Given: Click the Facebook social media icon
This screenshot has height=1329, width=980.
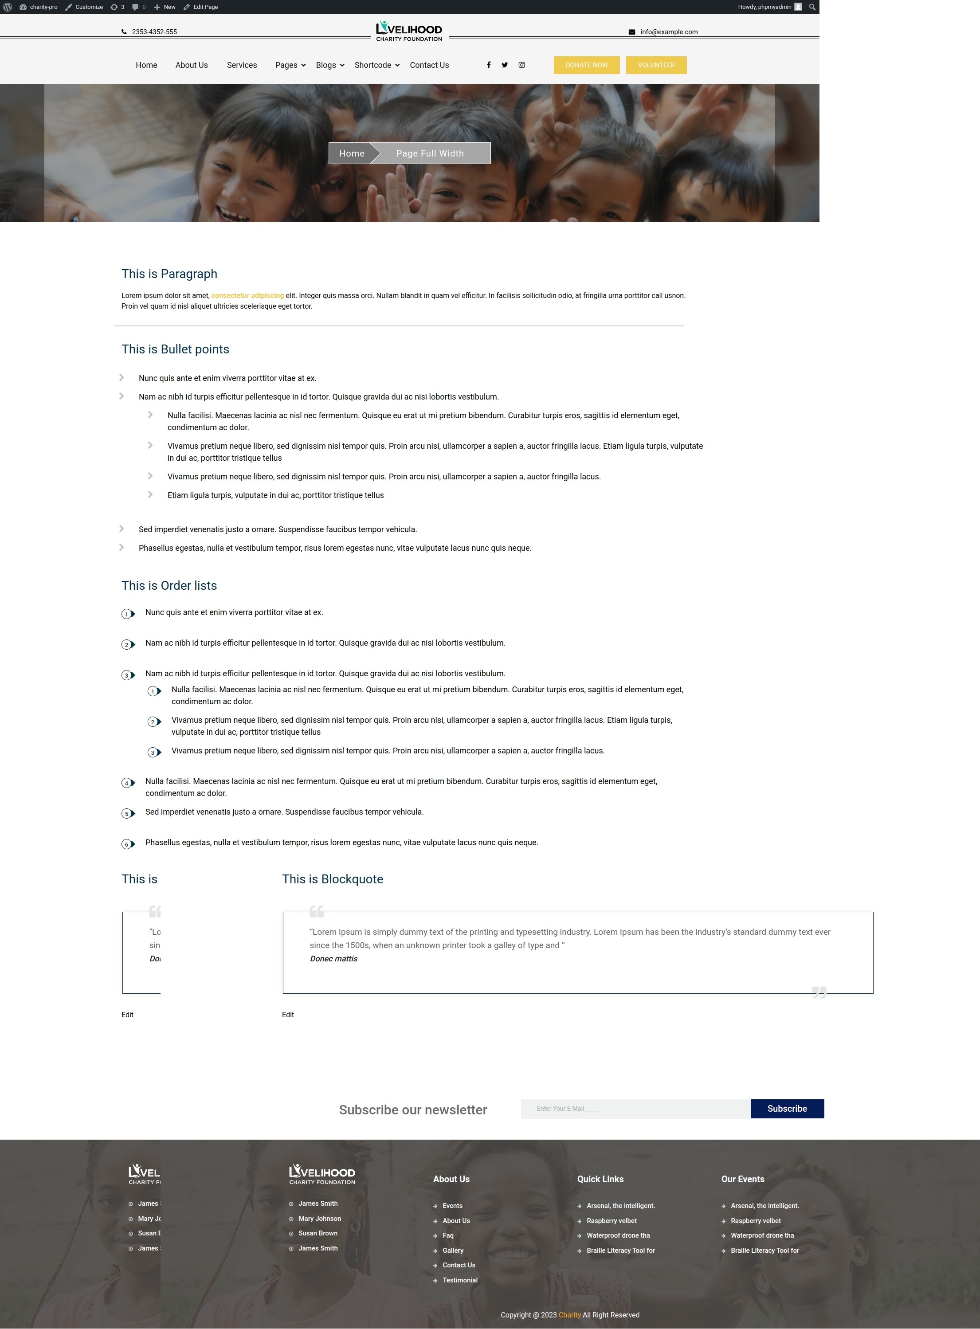Looking at the screenshot, I should (488, 65).
